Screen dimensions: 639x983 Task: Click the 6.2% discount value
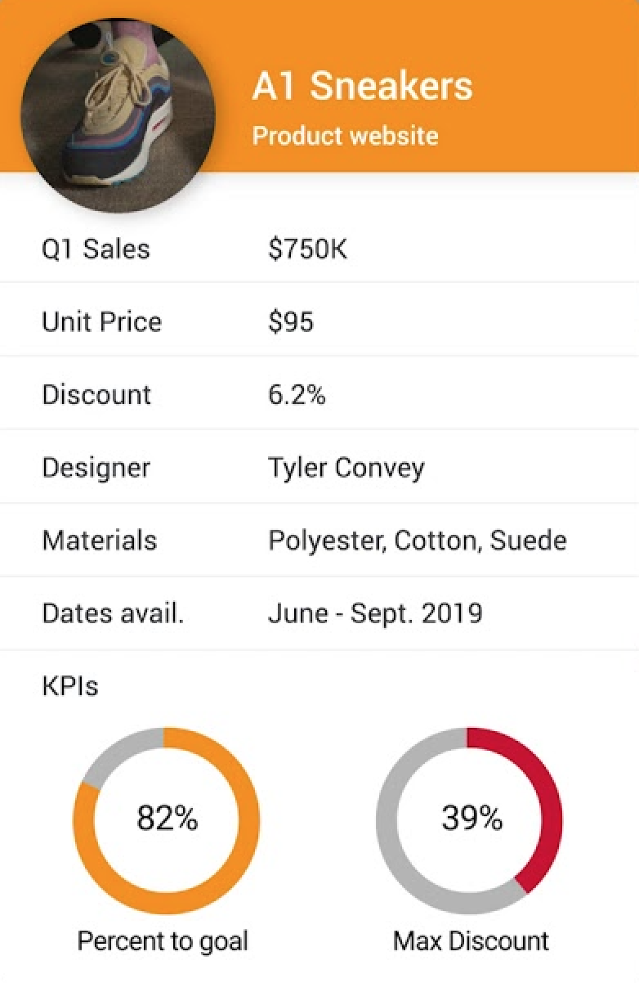[x=297, y=395]
